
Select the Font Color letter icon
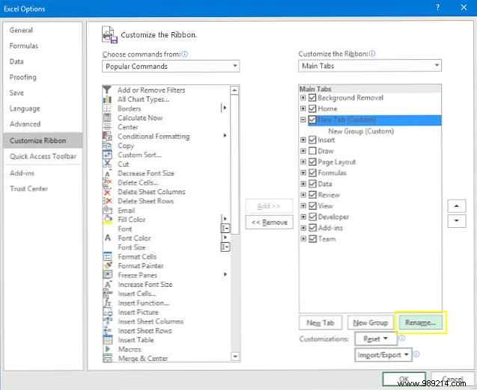tap(107, 238)
